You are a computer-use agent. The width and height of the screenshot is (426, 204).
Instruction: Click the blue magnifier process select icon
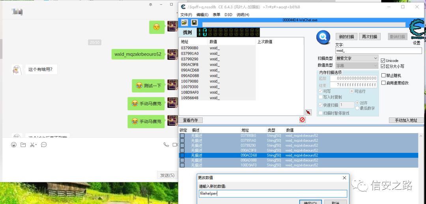click(323, 37)
